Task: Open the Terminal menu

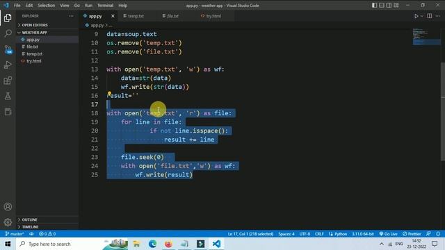Action: click(x=105, y=6)
